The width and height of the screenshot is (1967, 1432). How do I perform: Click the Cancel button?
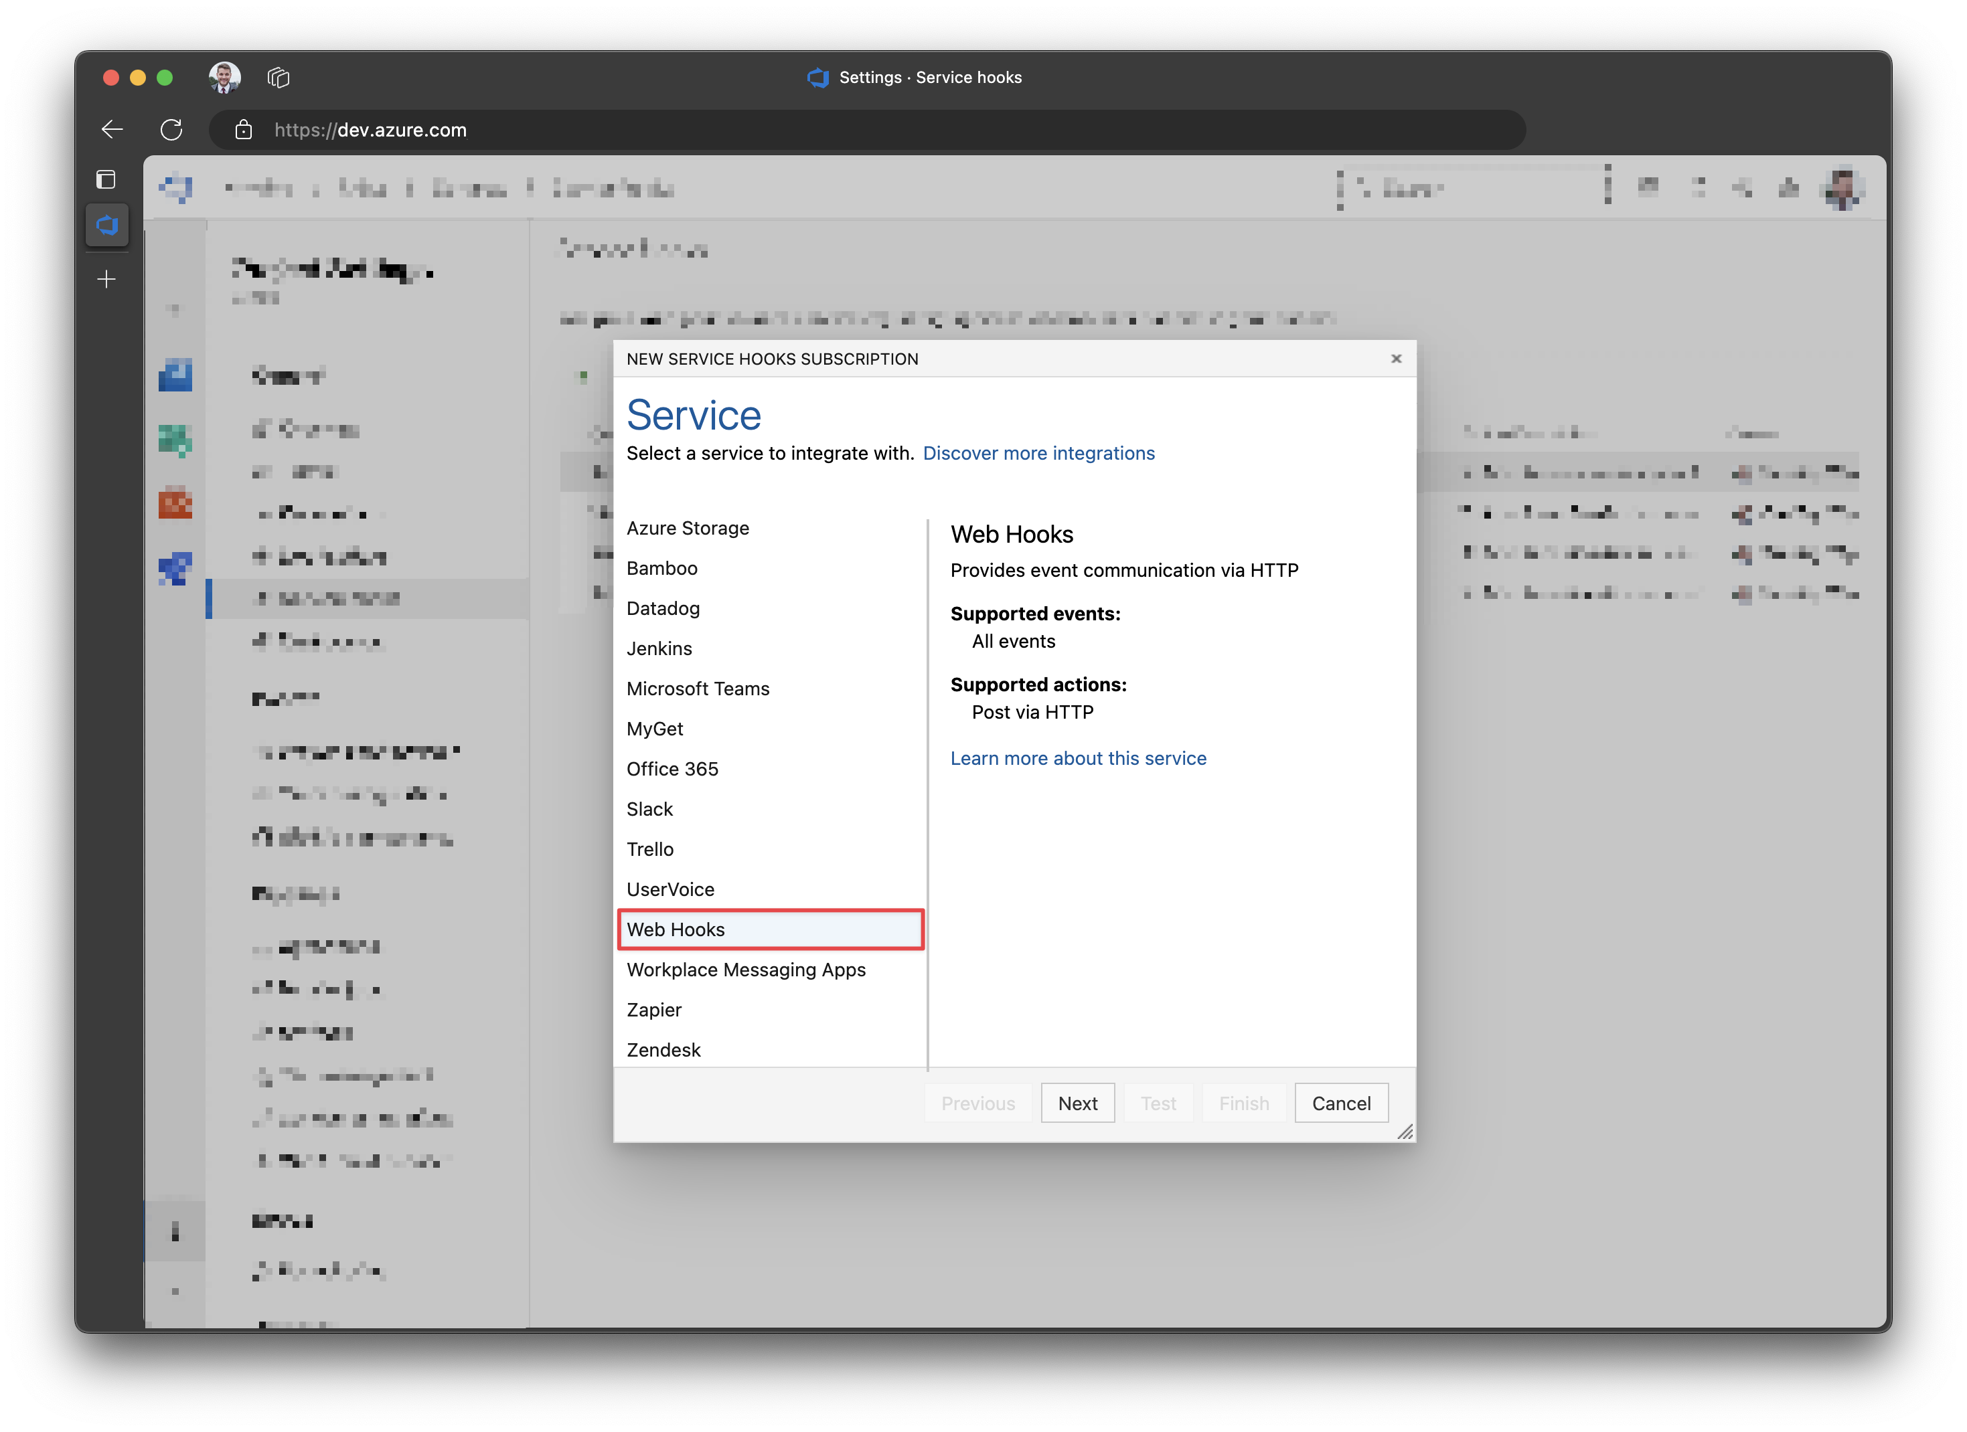click(1341, 1103)
